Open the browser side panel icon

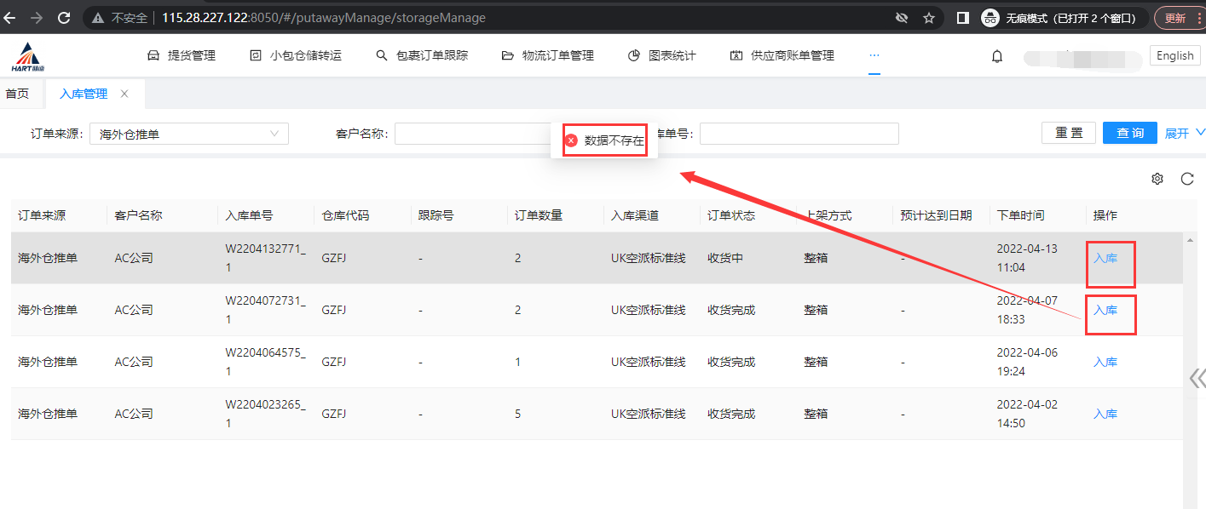(x=962, y=18)
